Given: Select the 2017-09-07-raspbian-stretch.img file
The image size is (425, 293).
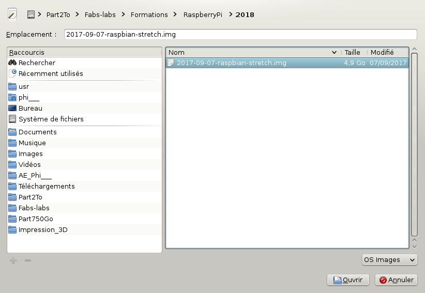Looking at the screenshot, I should pos(231,63).
